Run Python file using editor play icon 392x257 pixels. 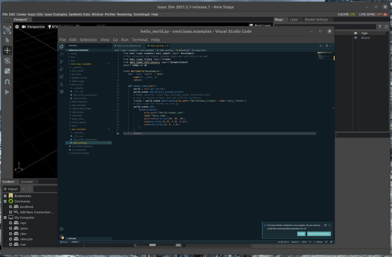click(x=321, y=46)
